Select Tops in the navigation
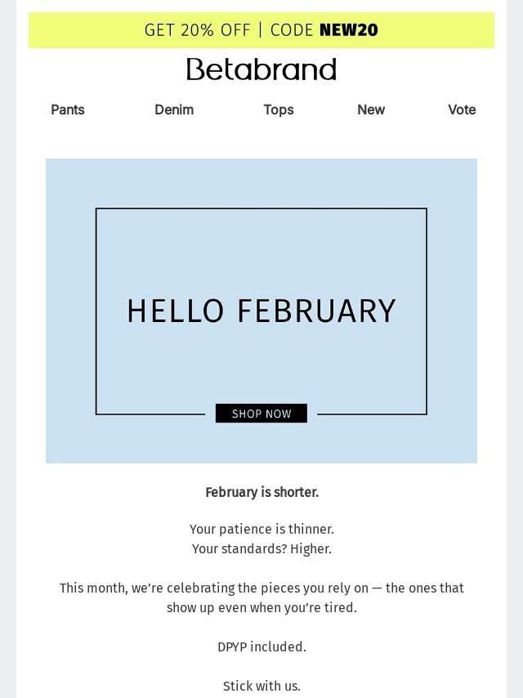This screenshot has height=698, width=523. point(279,110)
